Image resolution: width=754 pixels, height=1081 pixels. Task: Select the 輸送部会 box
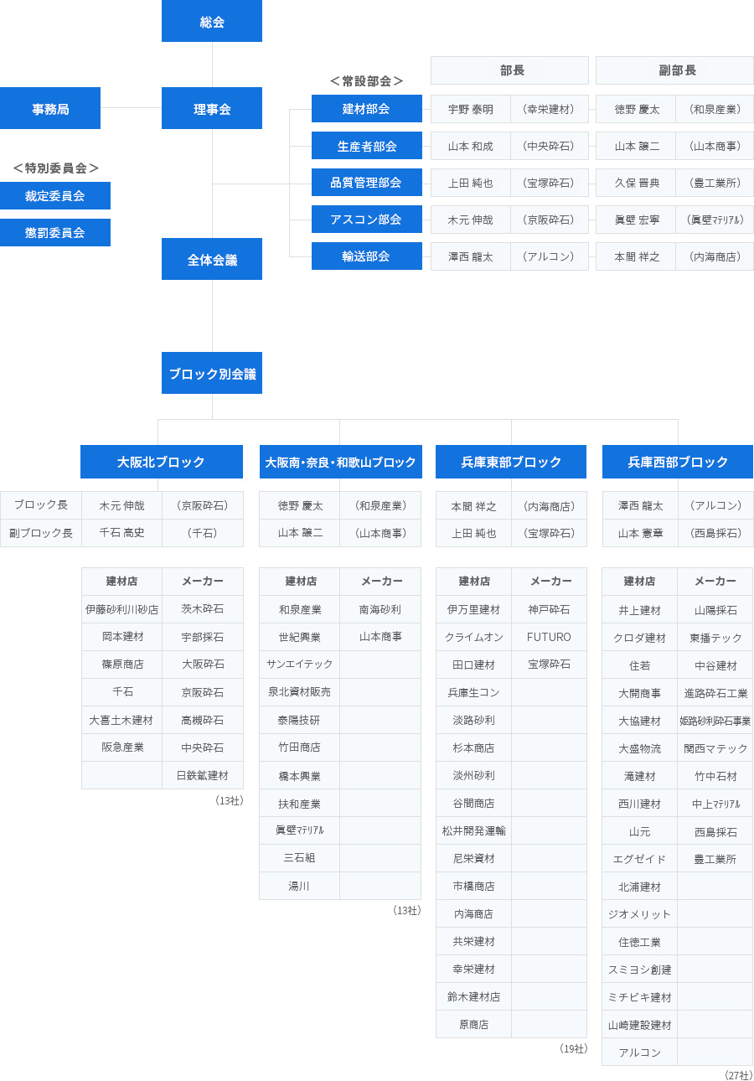tap(367, 256)
